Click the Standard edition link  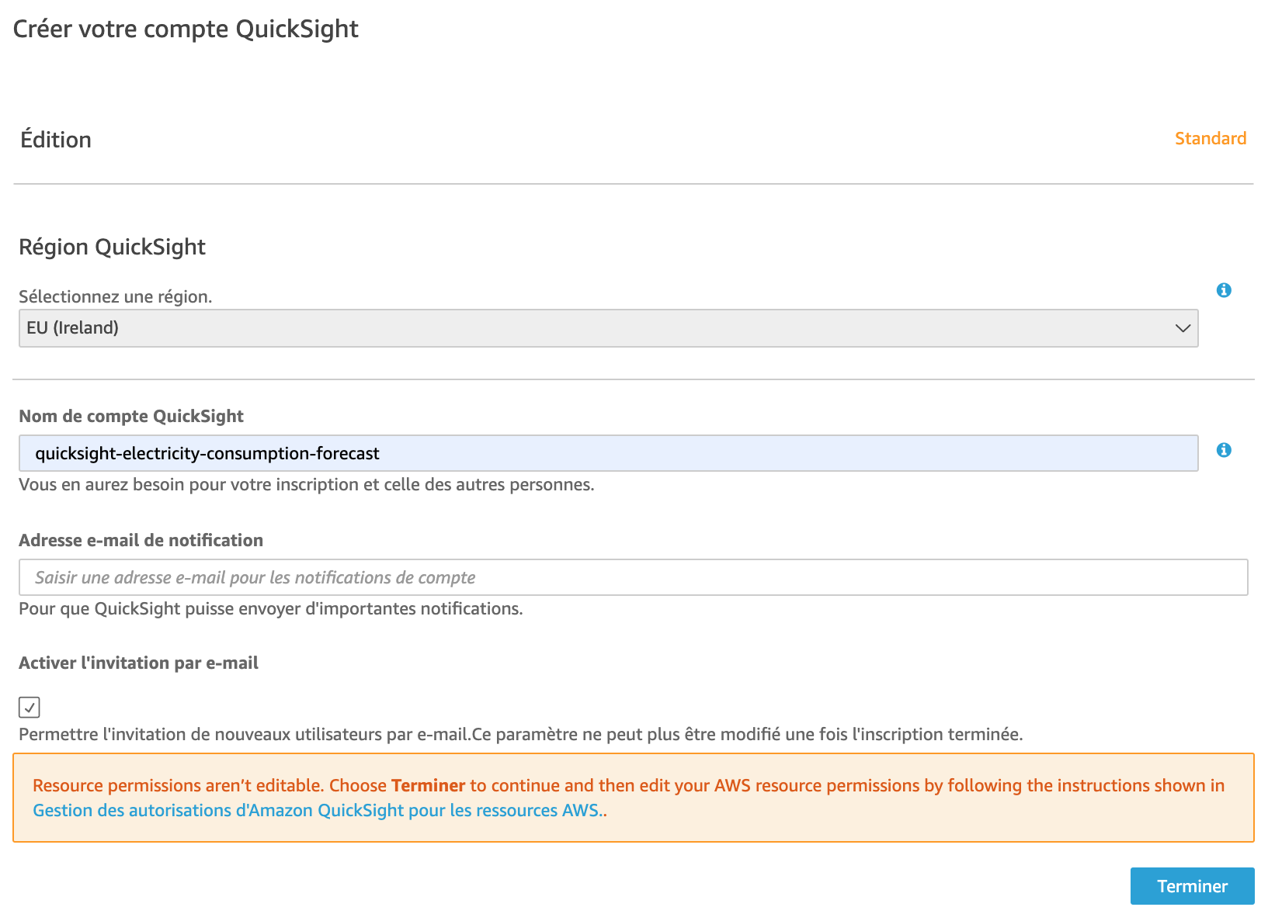click(x=1210, y=138)
